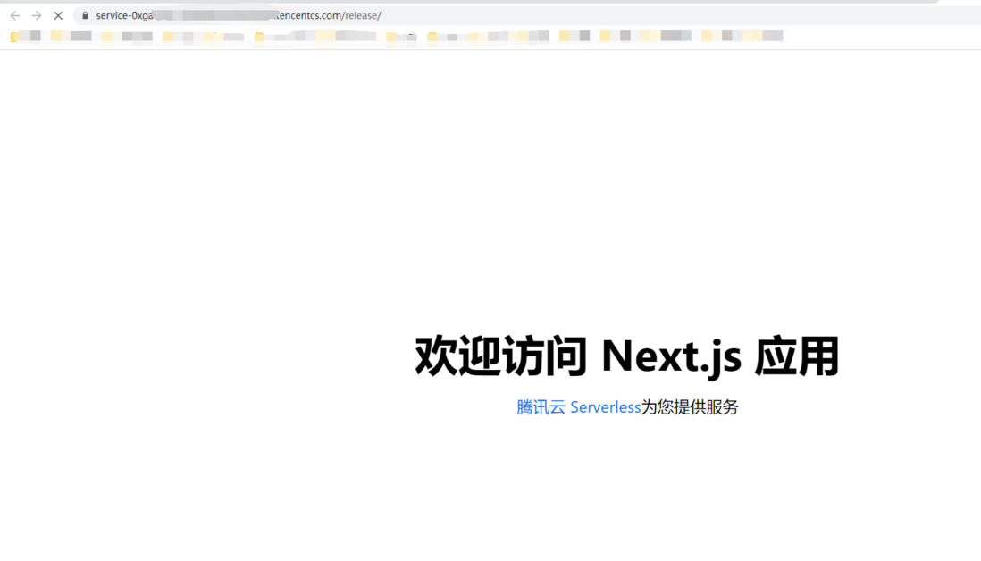Select the heading 欢迎访问 Next.js 应用

627,356
